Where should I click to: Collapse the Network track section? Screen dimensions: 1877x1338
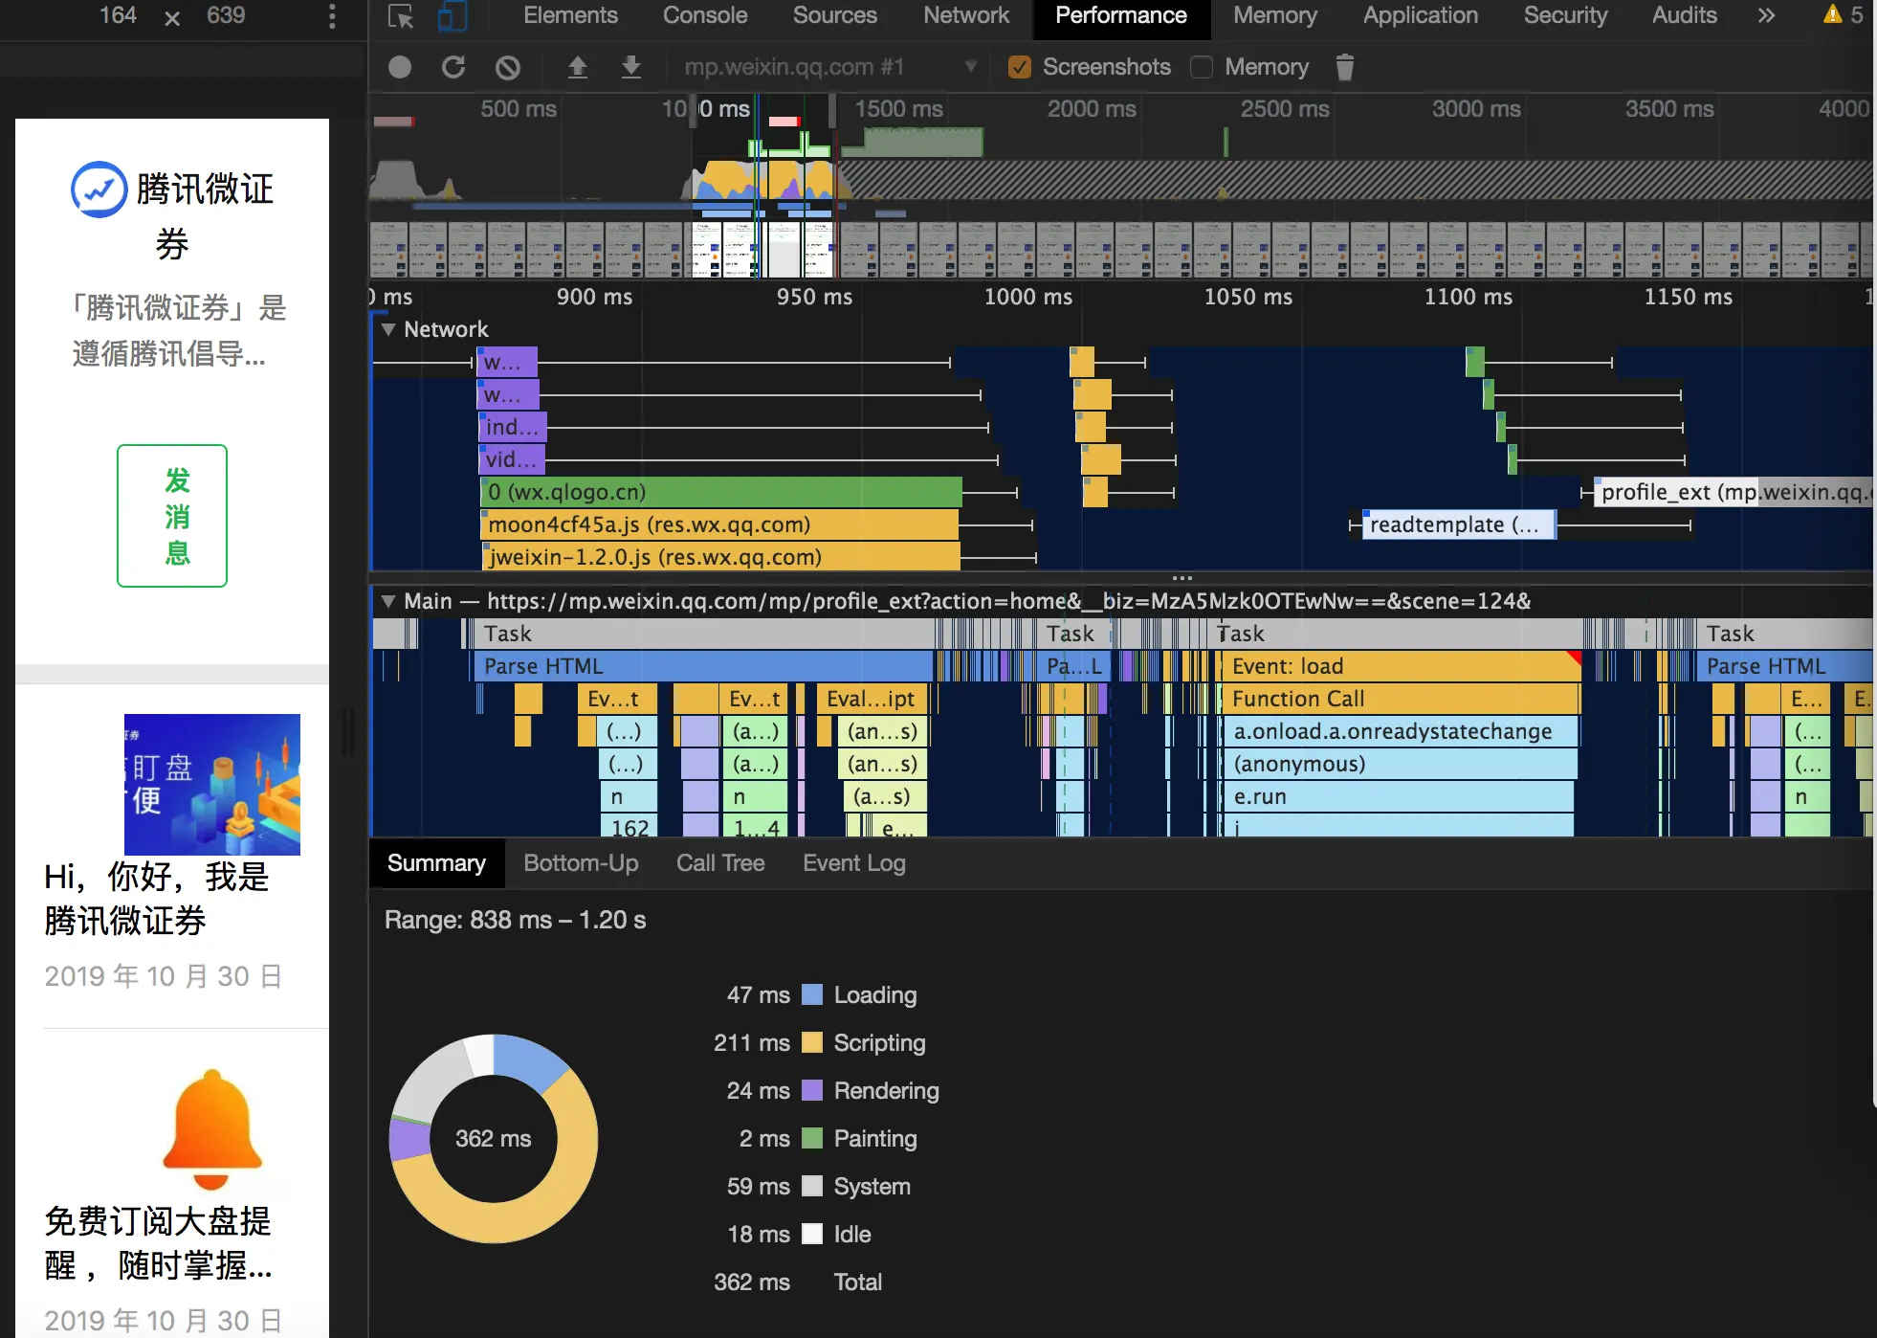[388, 329]
